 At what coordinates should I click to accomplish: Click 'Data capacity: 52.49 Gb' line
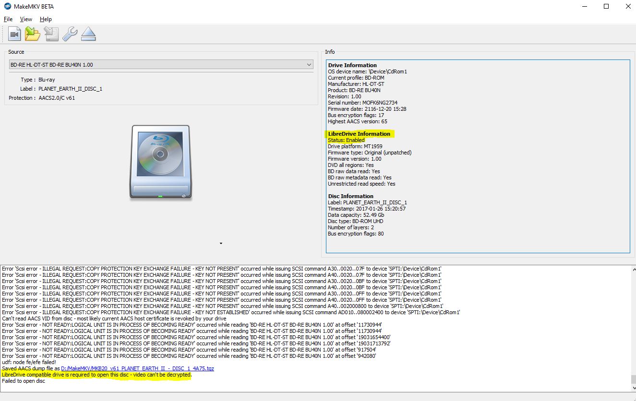356,215
